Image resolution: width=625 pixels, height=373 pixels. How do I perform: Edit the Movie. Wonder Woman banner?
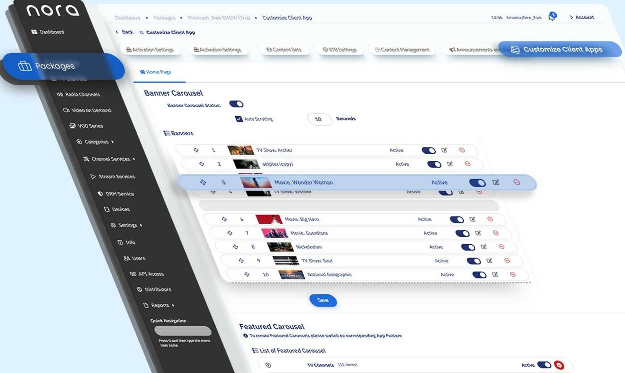coord(496,182)
